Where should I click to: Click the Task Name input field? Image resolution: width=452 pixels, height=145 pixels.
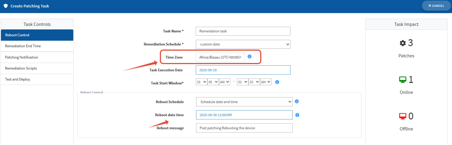pos(243,31)
